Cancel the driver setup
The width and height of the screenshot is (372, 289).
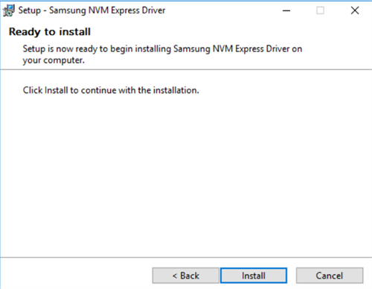coord(330,276)
